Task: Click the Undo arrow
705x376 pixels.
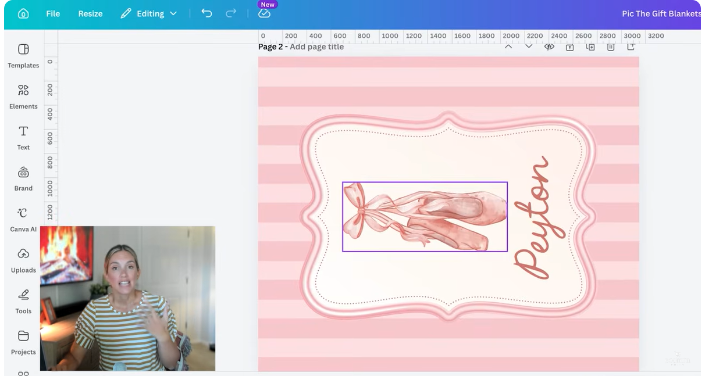Action: (206, 13)
